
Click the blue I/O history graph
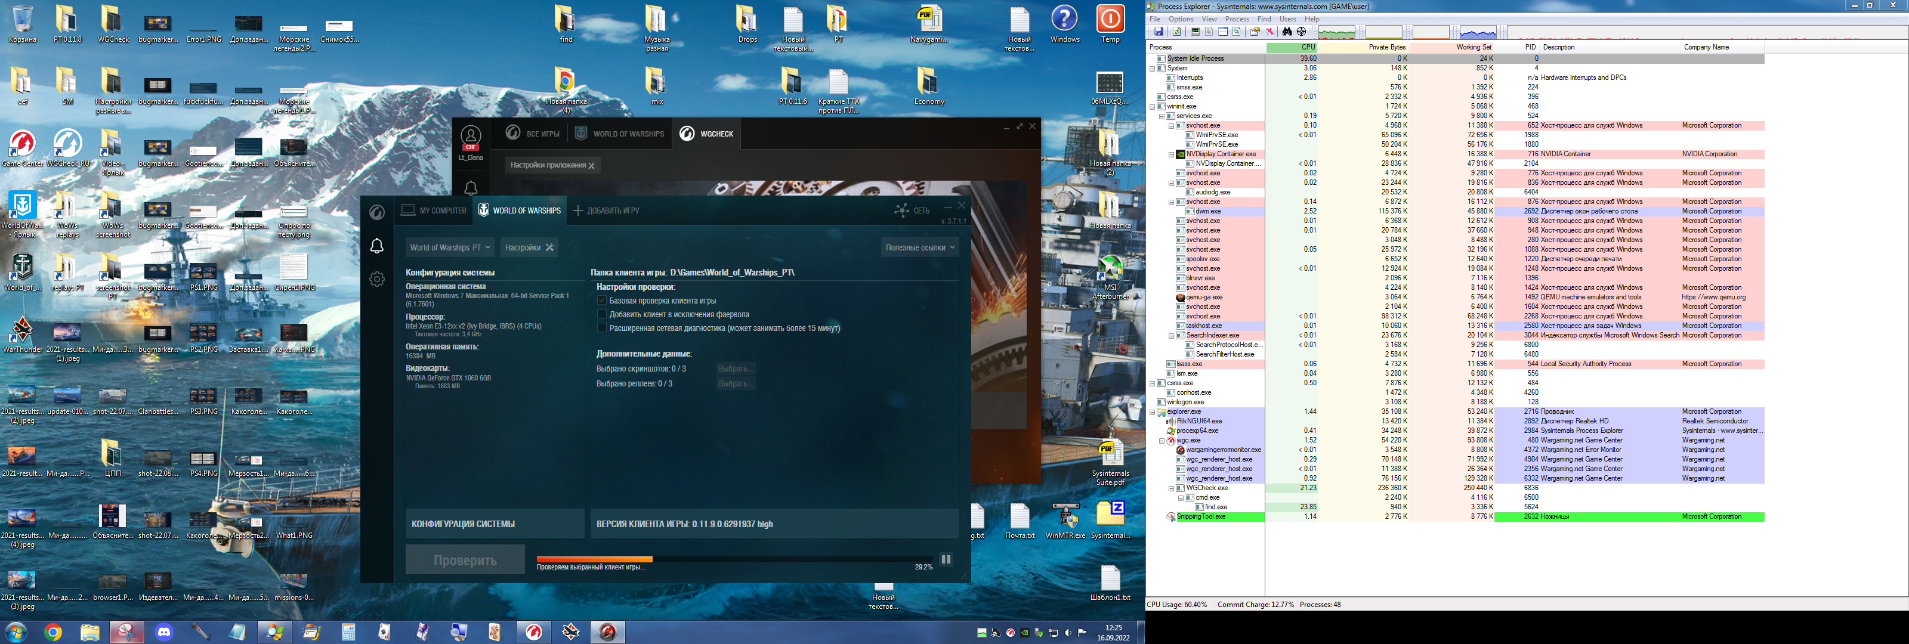click(x=1478, y=32)
